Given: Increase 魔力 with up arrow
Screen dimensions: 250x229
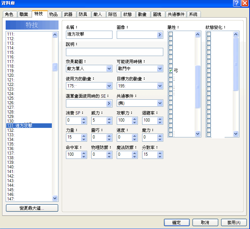Looking at the screenshot, I should [x=160, y=136].
